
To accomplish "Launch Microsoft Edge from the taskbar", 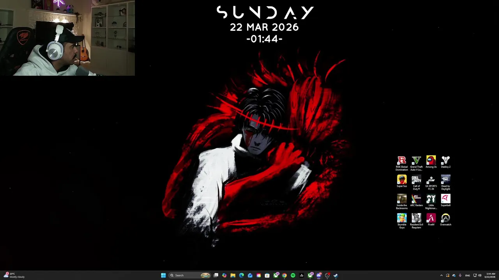I will point(241,275).
